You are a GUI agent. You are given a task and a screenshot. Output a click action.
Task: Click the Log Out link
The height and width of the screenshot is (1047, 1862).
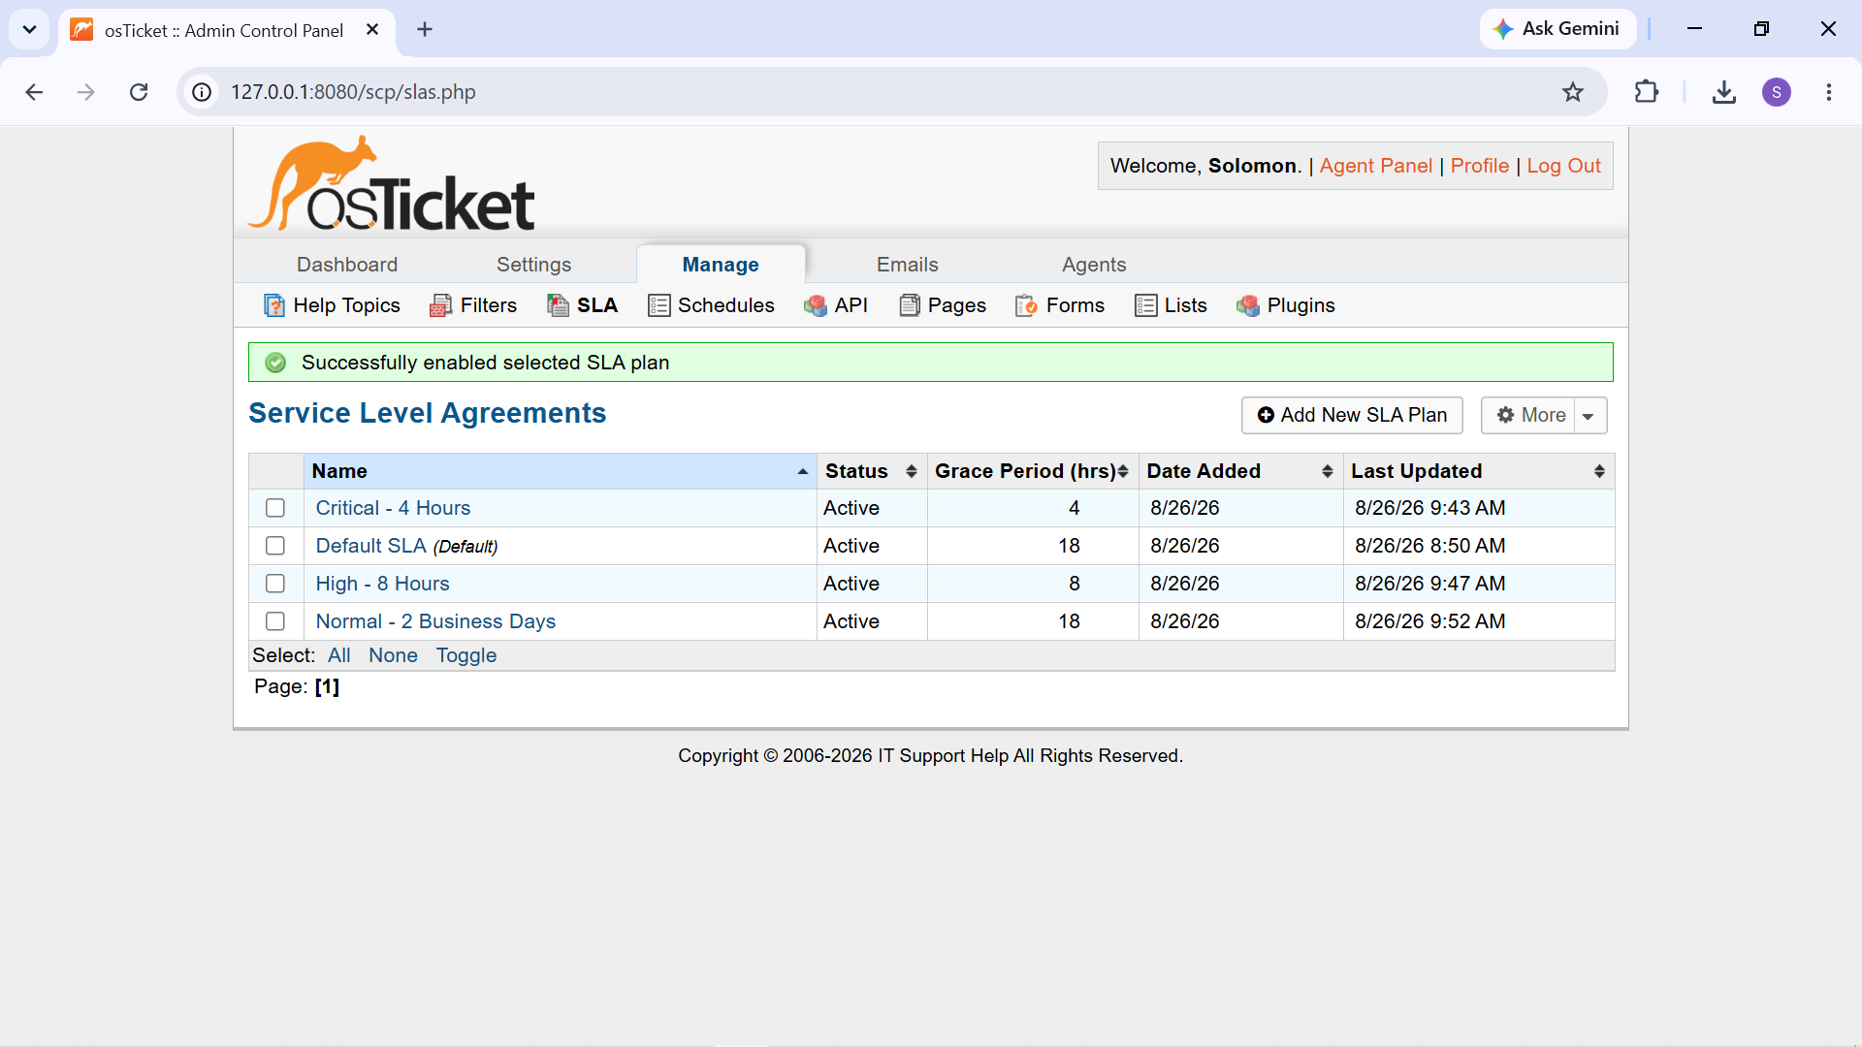pos(1563,166)
